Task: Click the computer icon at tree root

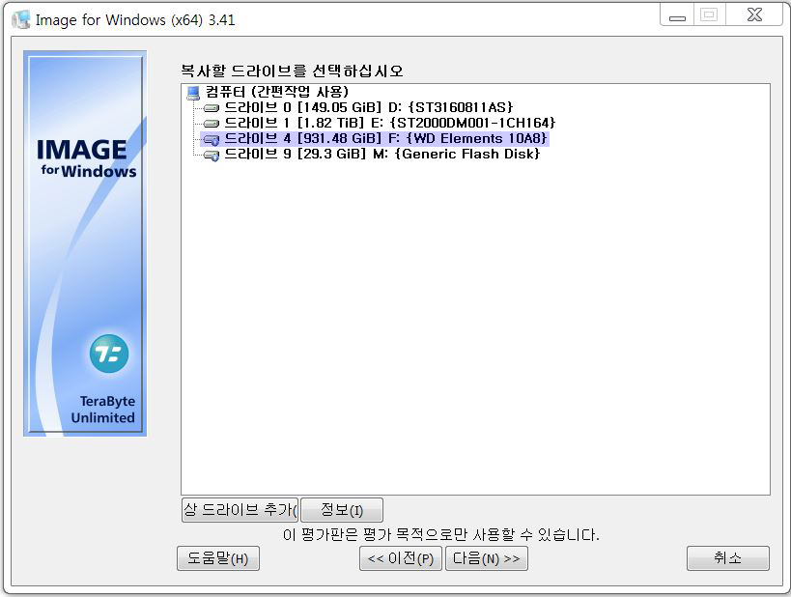Action: 193,93
